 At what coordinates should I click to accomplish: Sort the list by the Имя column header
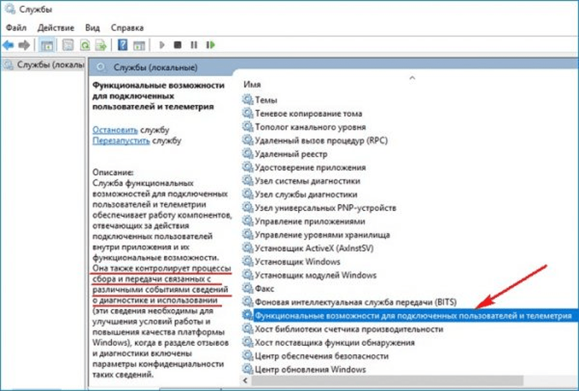tap(252, 84)
